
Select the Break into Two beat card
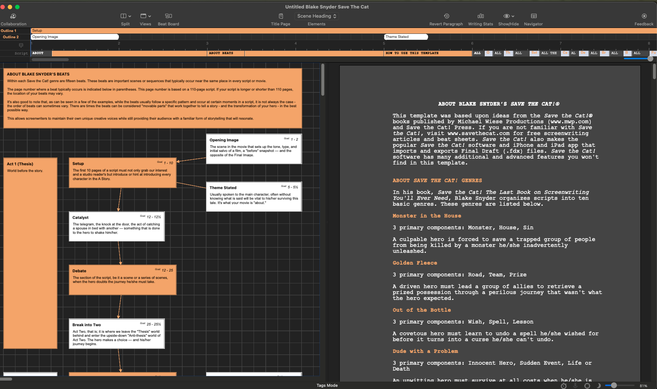pos(117,334)
